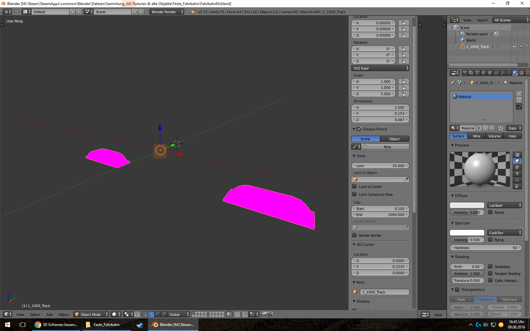Open the Modifiers properties wrench tab

(x=503, y=73)
